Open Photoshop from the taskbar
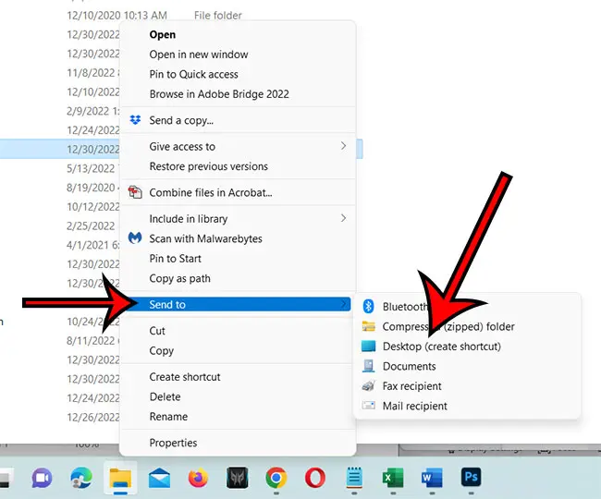The height and width of the screenshot is (499, 601). [472, 478]
